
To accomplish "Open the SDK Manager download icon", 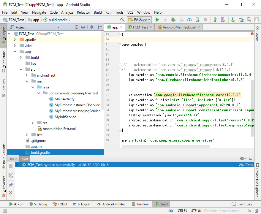I will click(x=233, y=20).
